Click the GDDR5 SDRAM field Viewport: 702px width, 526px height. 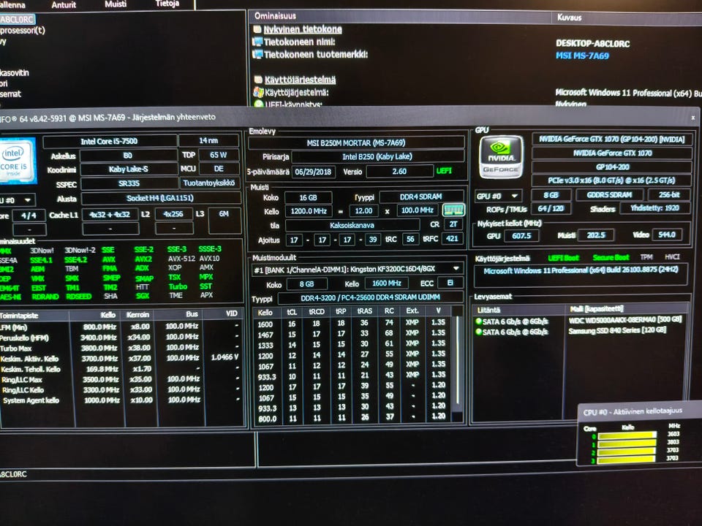609,195
